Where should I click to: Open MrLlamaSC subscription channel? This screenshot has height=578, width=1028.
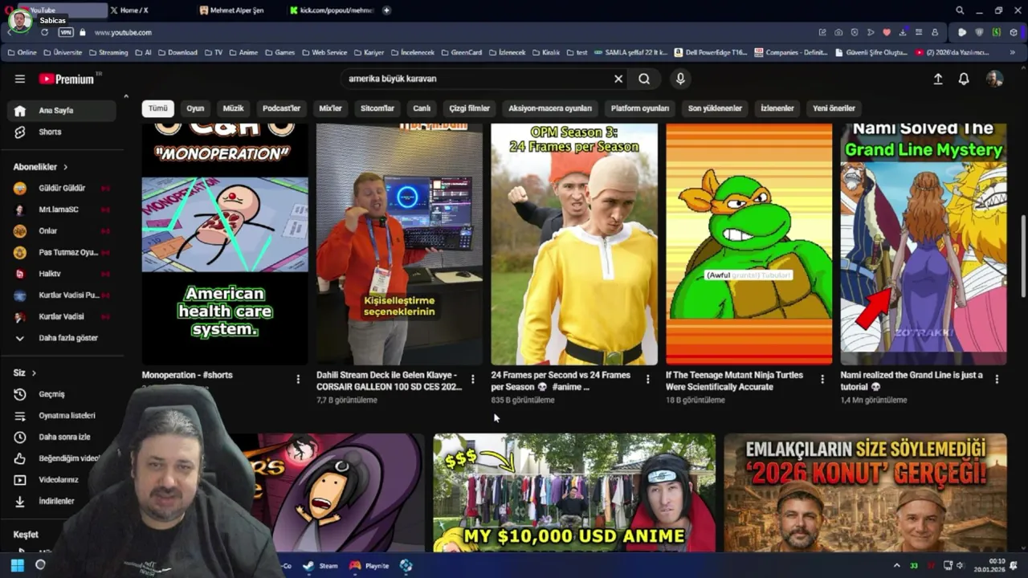(63, 210)
